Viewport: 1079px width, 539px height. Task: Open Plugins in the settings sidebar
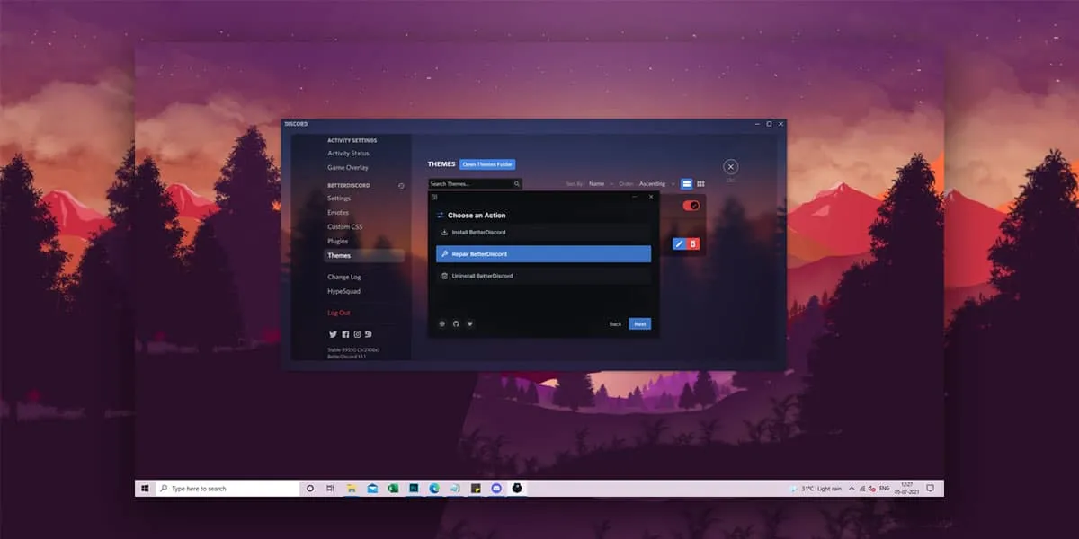point(338,241)
